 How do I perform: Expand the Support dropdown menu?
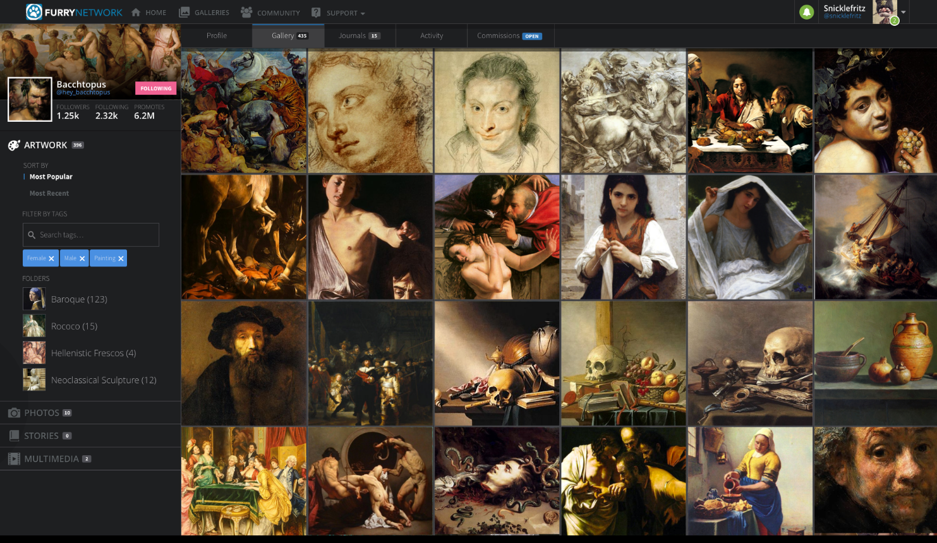click(x=338, y=13)
